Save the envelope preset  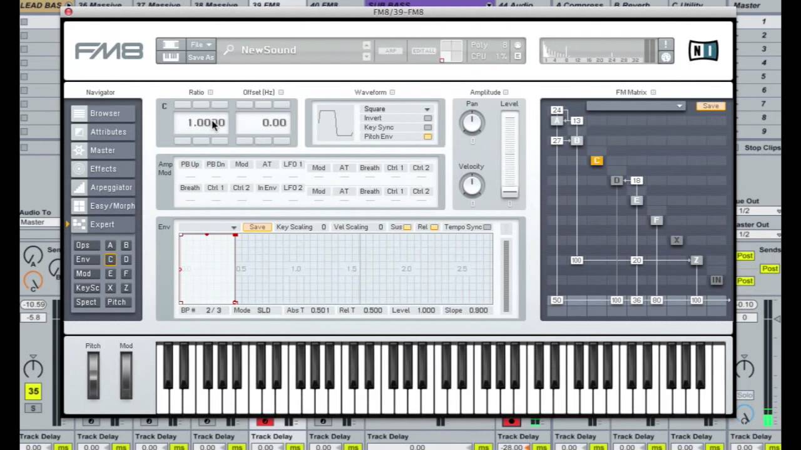[x=257, y=227]
